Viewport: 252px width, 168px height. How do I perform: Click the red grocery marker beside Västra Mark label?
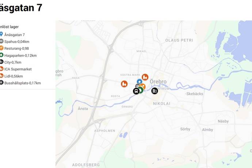point(145,77)
